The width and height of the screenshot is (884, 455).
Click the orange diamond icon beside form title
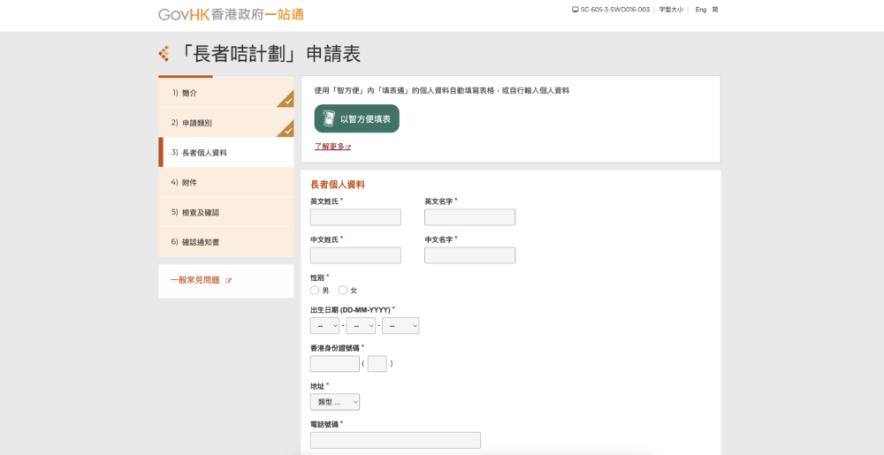pyautogui.click(x=164, y=54)
